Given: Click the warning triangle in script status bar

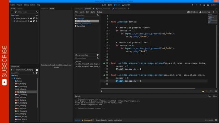Looking at the screenshot, I should click(x=203, y=91).
